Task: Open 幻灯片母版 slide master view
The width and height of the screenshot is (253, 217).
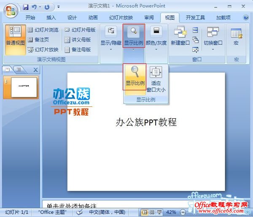Action: tap(80, 30)
